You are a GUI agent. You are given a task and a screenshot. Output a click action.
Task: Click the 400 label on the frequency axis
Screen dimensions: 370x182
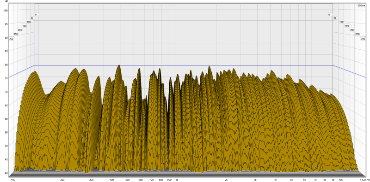[111, 180]
